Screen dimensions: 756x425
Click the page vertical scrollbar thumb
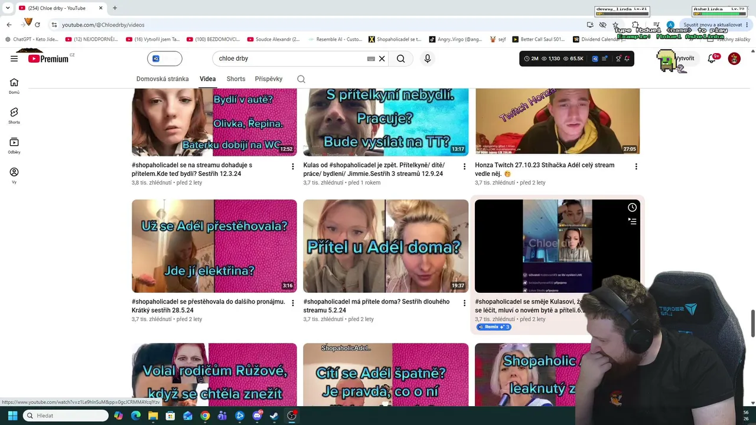[x=753, y=322]
